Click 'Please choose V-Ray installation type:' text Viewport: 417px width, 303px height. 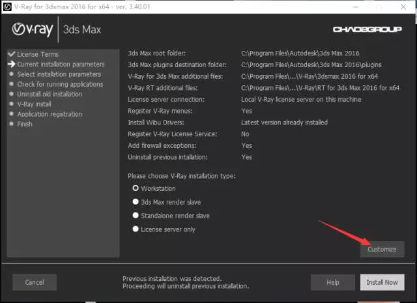pyautogui.click(x=181, y=176)
